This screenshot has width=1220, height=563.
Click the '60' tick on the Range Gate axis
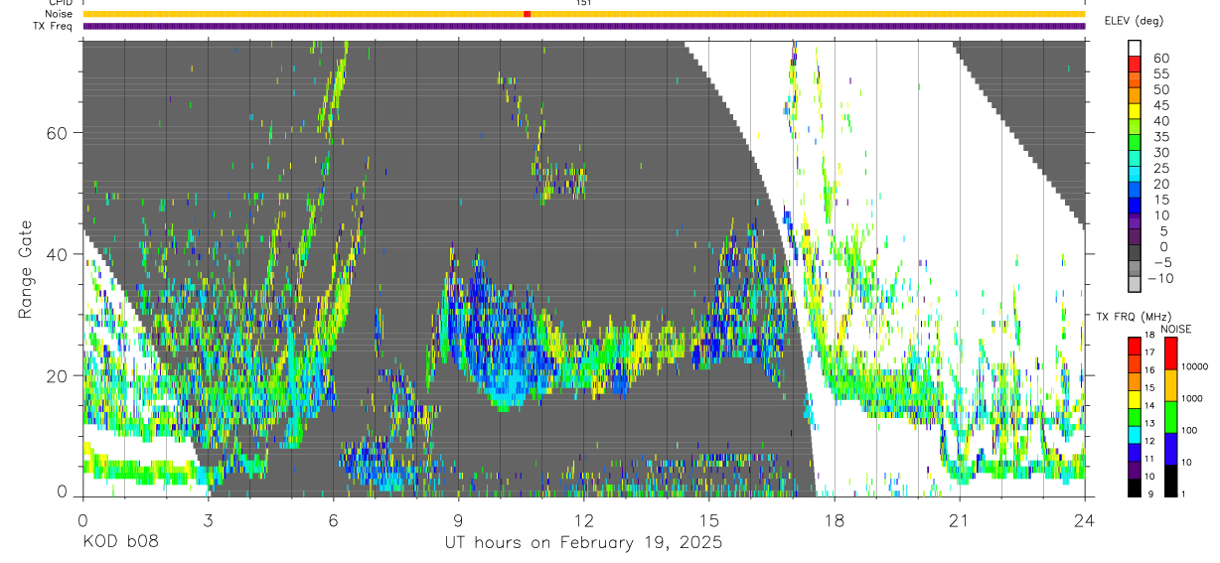58,133
